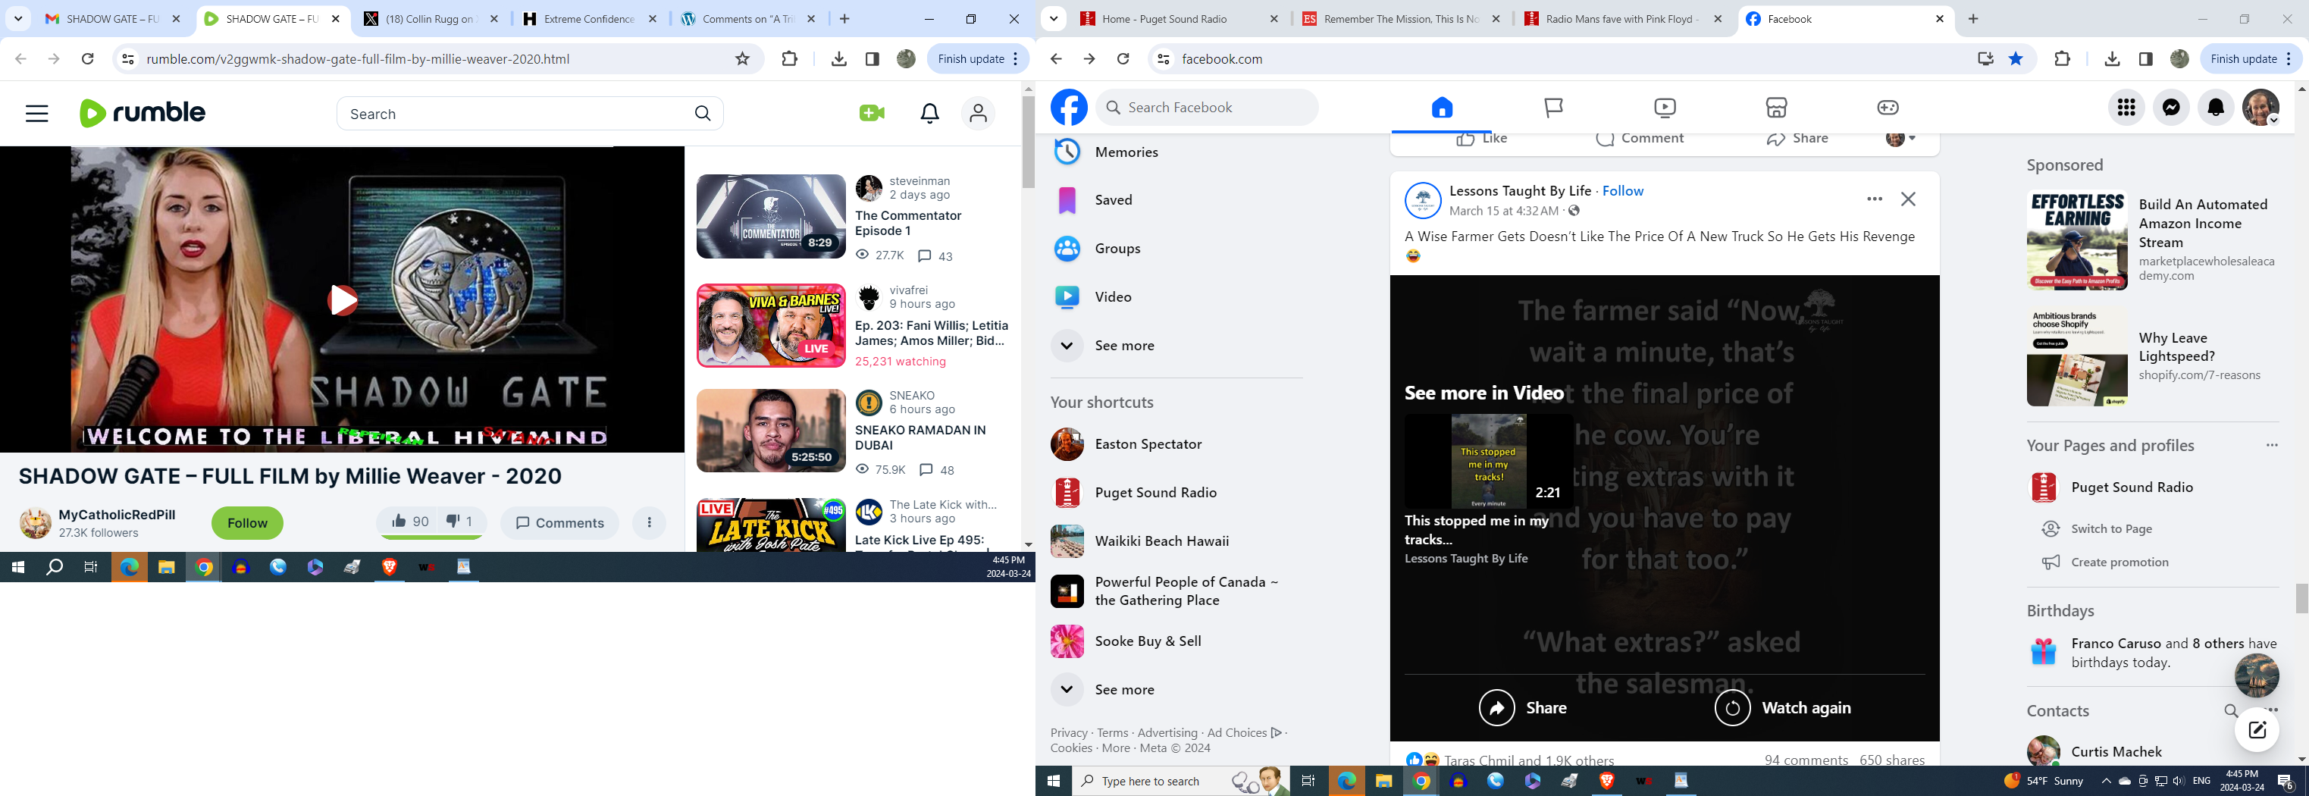Bookmark the Facebook page with star icon
The width and height of the screenshot is (2309, 796).
click(2016, 59)
